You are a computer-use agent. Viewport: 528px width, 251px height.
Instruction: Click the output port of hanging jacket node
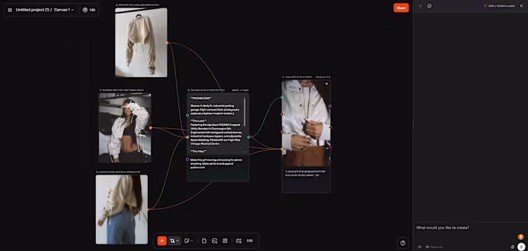click(167, 42)
